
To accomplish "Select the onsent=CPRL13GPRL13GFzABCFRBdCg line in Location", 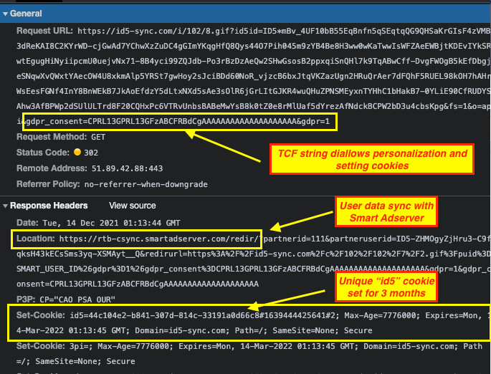I will point(138,284).
